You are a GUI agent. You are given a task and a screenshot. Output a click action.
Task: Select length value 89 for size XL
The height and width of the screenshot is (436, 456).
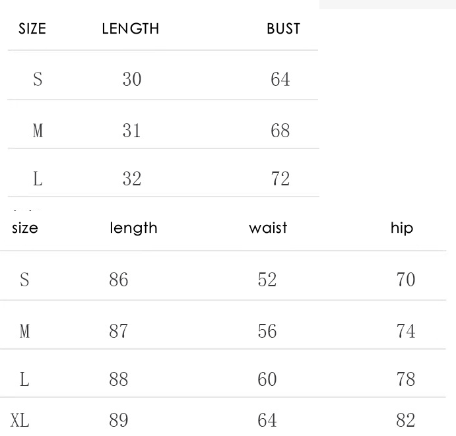(119, 420)
